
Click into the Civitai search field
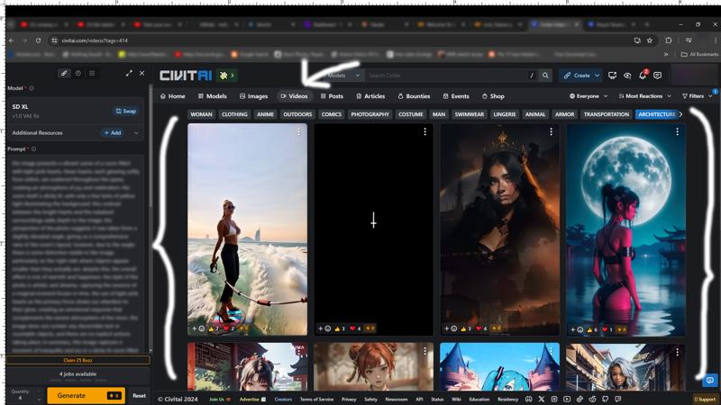coord(446,76)
